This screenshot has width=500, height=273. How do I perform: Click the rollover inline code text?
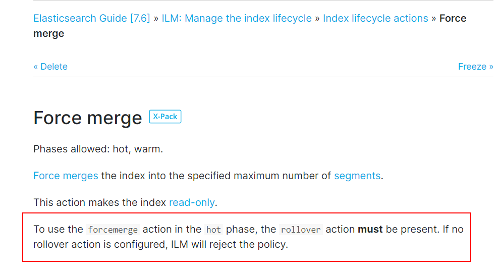[301, 230]
